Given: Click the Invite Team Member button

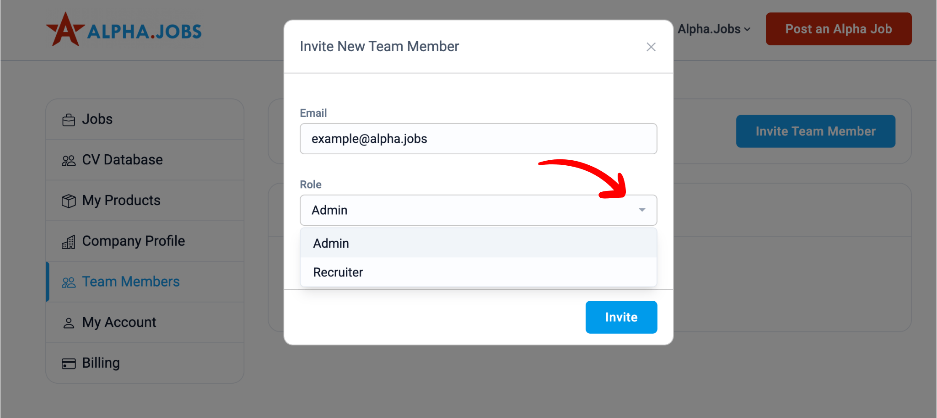Looking at the screenshot, I should point(816,131).
